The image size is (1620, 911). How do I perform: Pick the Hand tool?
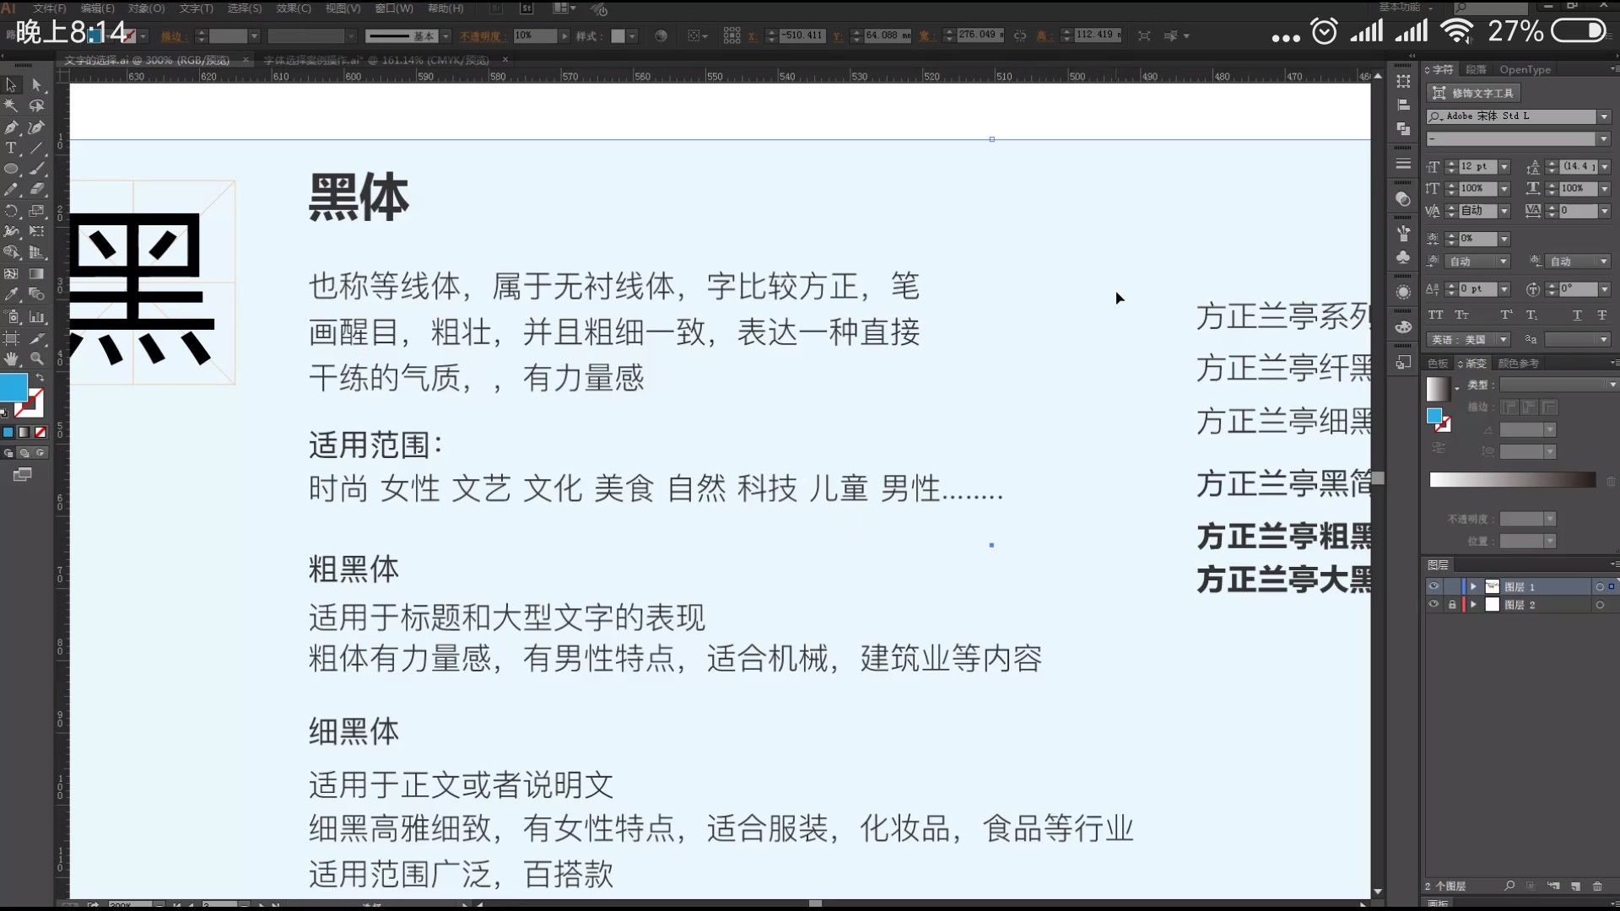pos(11,358)
